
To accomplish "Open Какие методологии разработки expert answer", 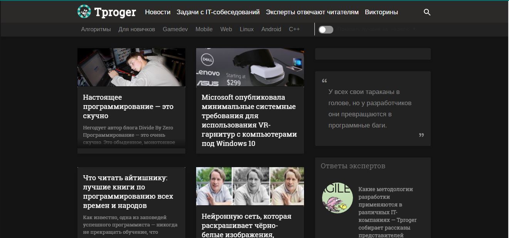I will point(388,212).
